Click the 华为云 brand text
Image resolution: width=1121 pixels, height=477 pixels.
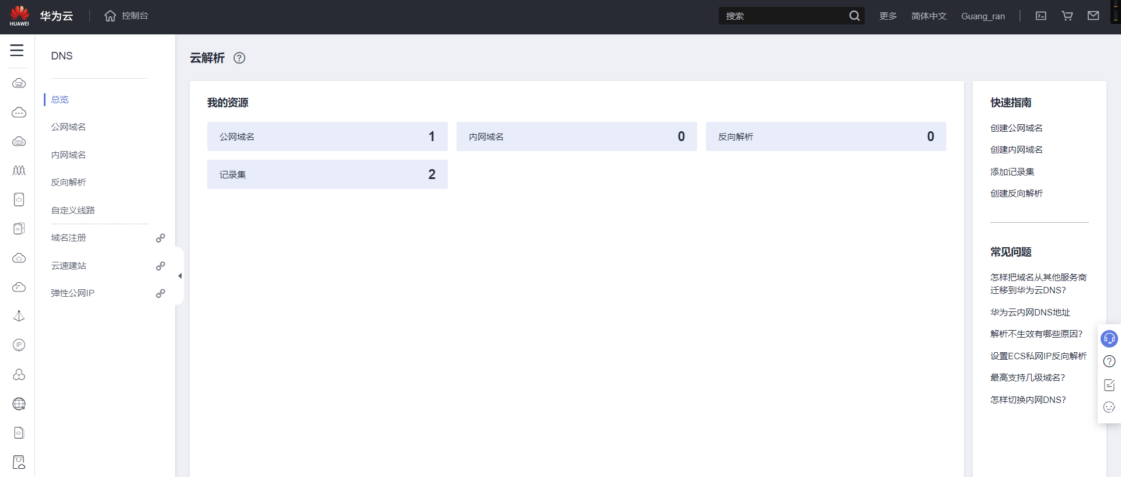coord(57,16)
